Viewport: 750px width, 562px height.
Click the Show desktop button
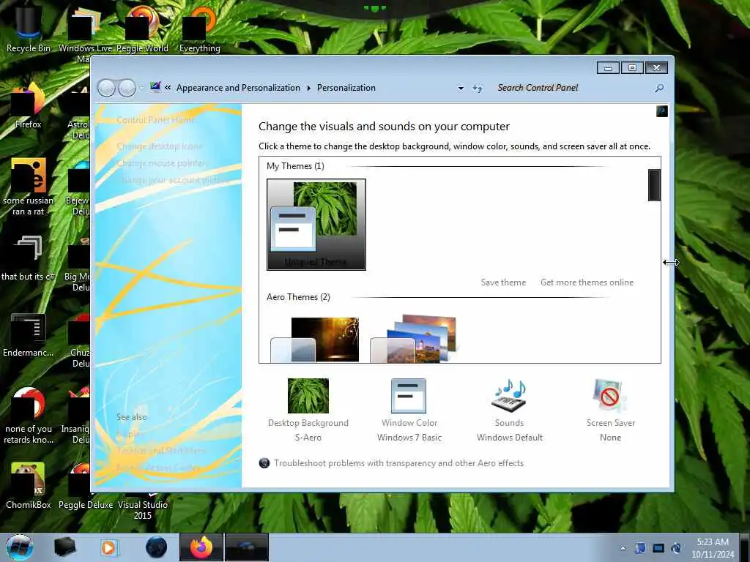click(745, 547)
